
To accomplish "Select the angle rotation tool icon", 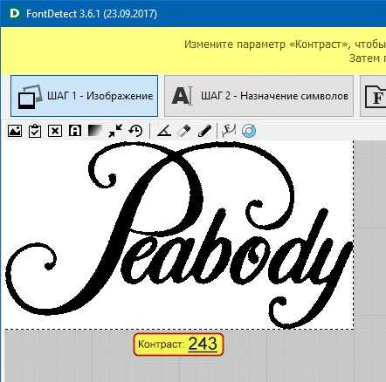I will pyautogui.click(x=164, y=131).
